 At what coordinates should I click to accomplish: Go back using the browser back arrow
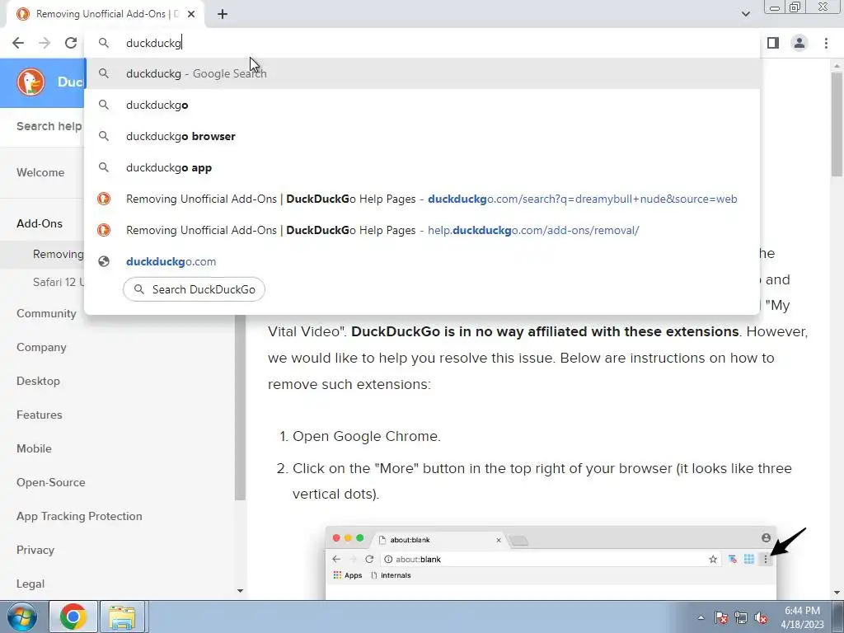point(18,43)
